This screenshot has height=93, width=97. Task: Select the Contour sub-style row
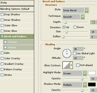[18, 42]
